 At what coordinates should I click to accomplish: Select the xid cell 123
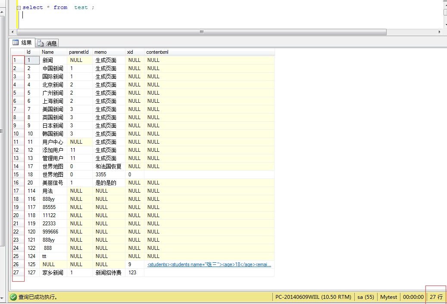(x=134, y=273)
